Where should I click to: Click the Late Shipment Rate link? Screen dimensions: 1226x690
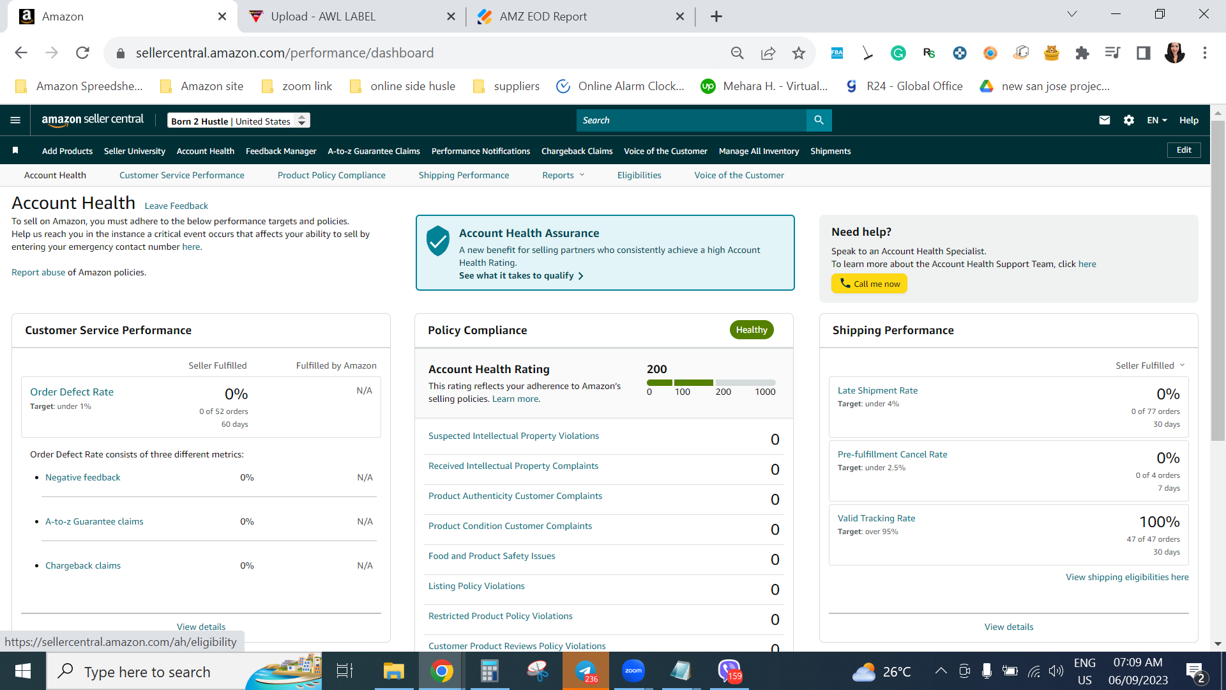coord(877,390)
